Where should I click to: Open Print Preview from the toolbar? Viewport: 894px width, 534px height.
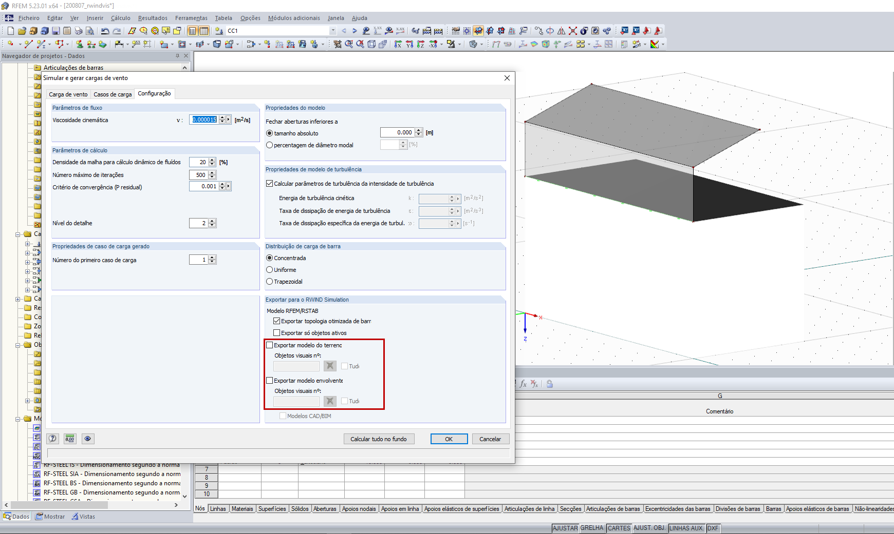[90, 31]
